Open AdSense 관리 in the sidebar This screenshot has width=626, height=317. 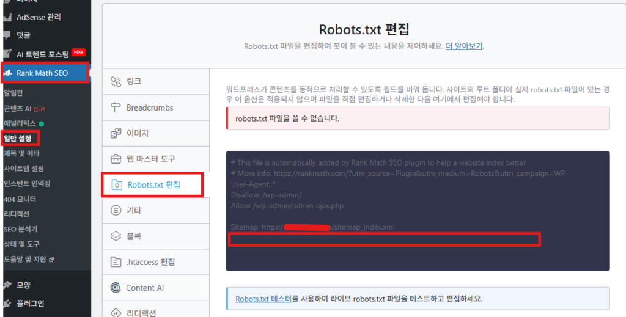[39, 17]
